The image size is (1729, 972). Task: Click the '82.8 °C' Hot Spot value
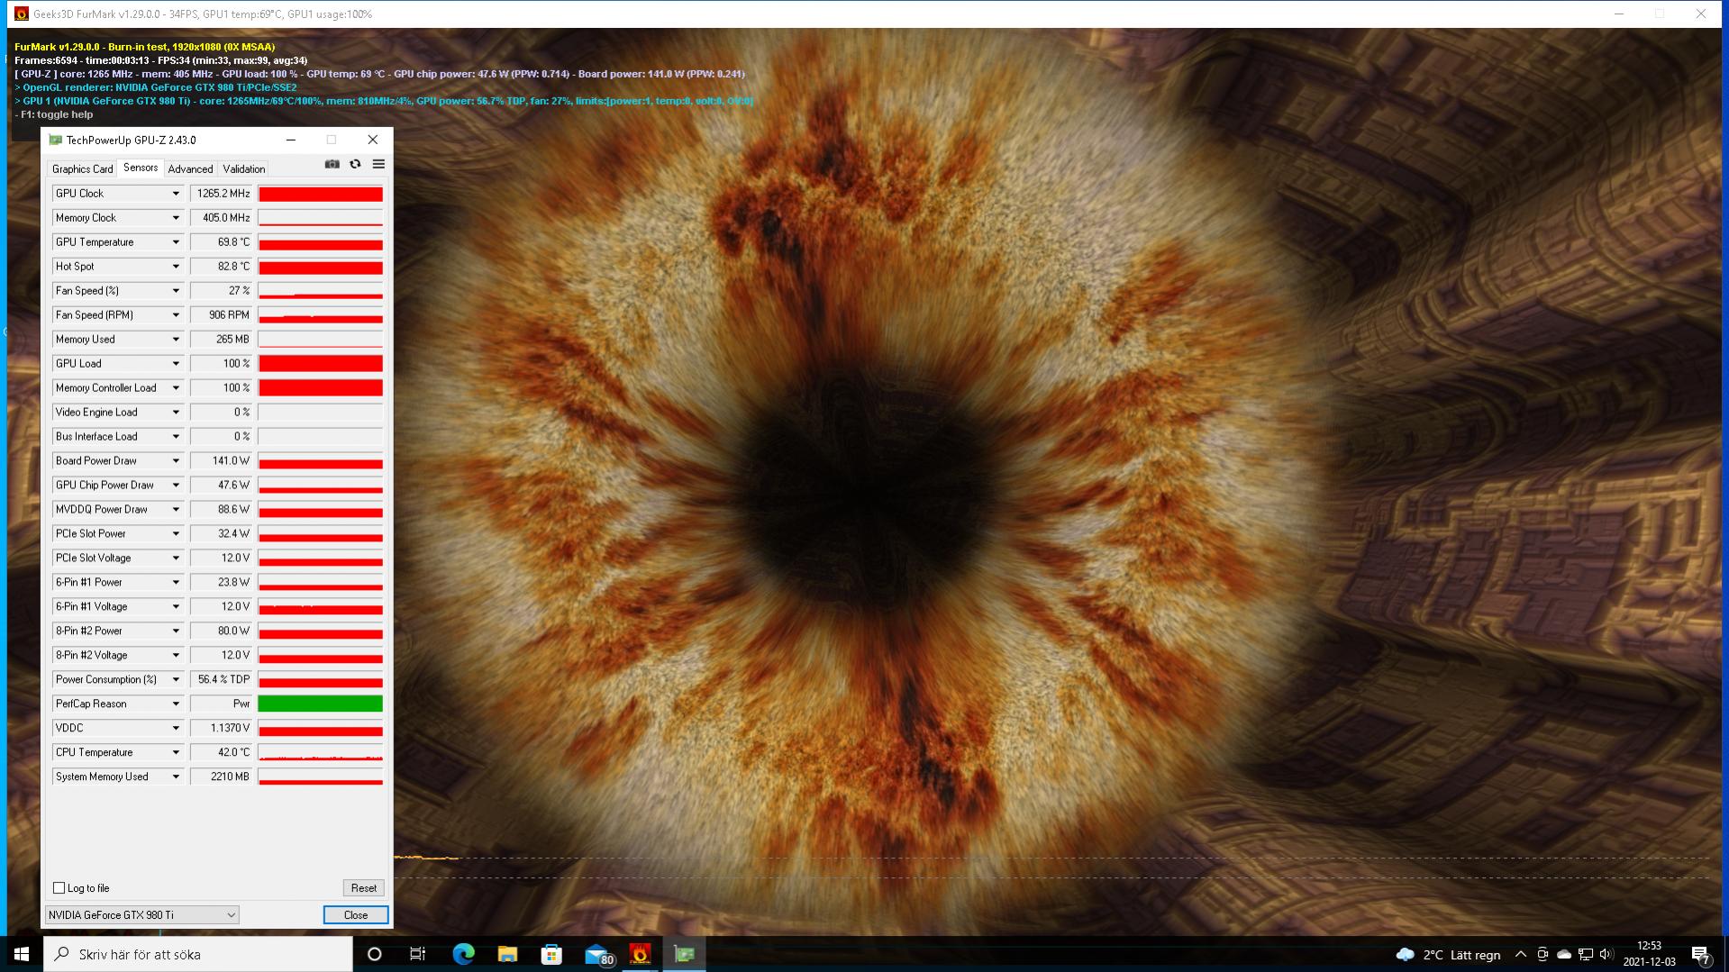point(221,267)
